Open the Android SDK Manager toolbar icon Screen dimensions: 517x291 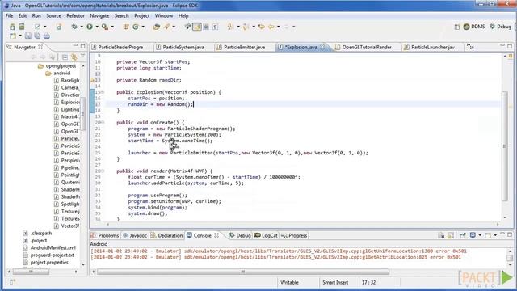(x=12, y=27)
